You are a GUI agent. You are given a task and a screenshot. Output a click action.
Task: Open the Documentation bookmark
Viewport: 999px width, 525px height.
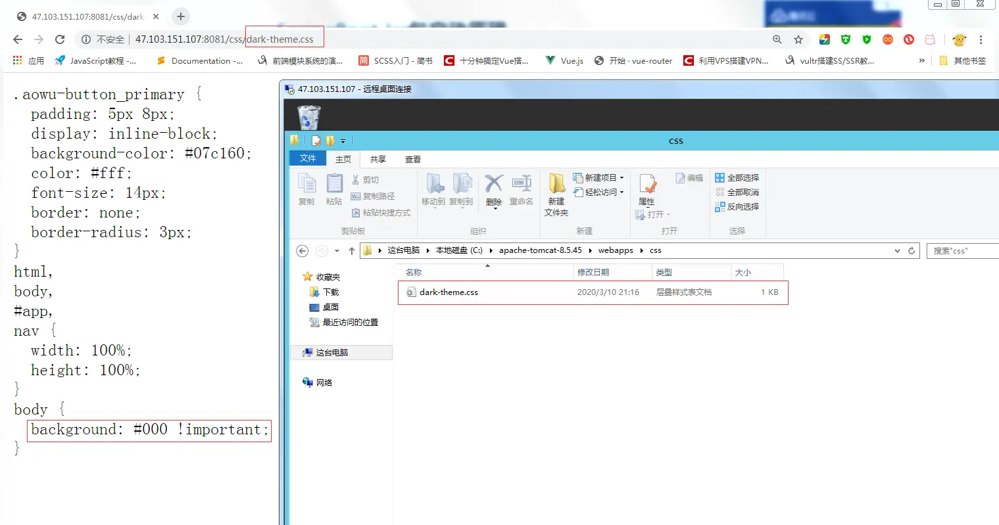point(200,60)
